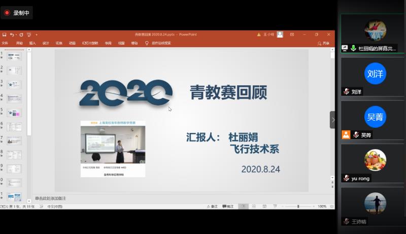Click the notes field 单击此处添加备注
Screen dimensions: 406x234
tap(50, 198)
